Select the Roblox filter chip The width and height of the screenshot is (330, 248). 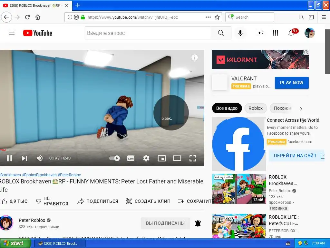[x=256, y=108]
